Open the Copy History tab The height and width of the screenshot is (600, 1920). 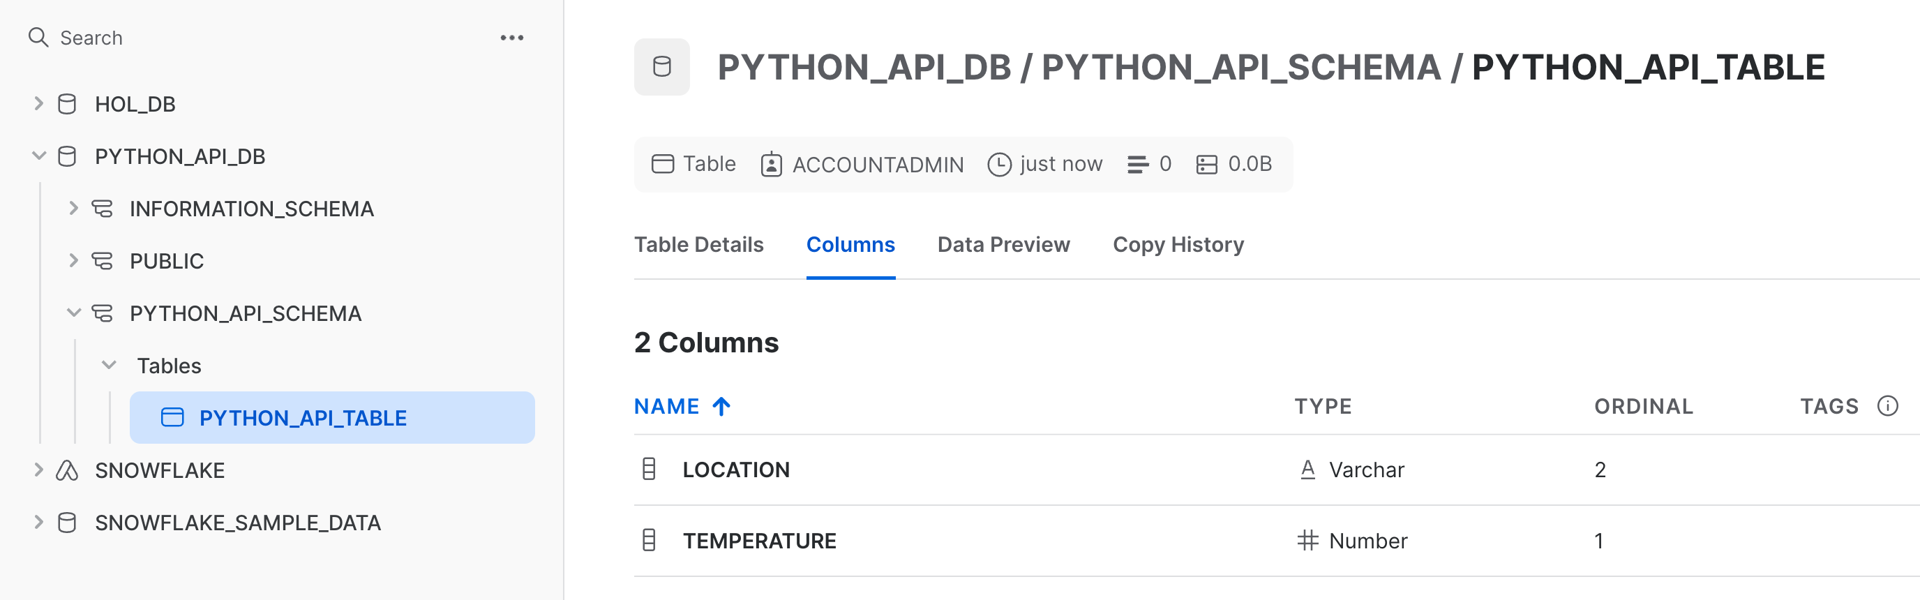[x=1178, y=244]
